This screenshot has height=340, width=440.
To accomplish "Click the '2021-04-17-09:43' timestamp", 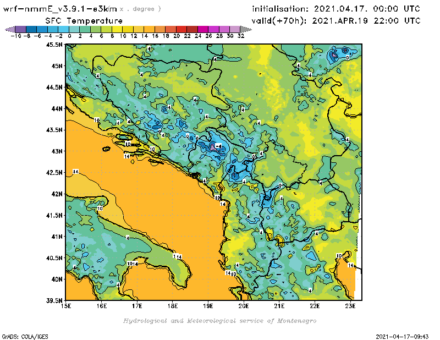I will pos(402,337).
